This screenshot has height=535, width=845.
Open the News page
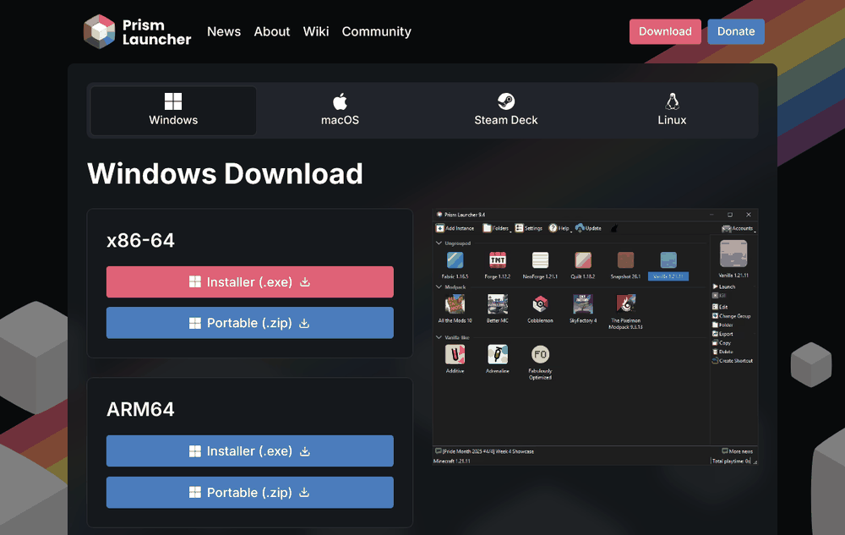[224, 31]
